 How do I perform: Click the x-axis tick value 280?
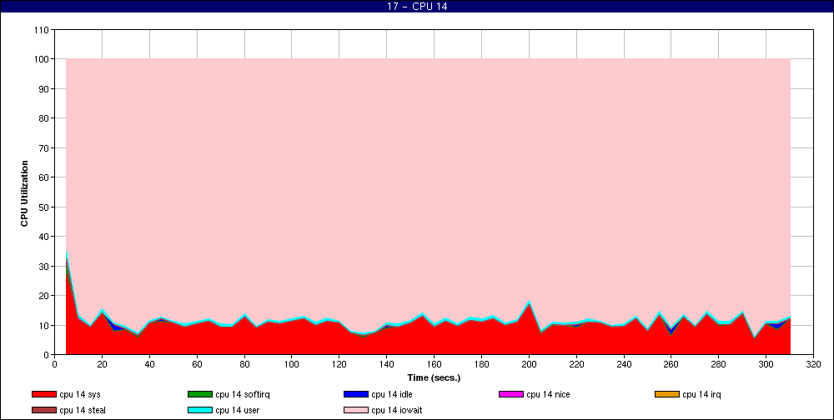pos(719,364)
